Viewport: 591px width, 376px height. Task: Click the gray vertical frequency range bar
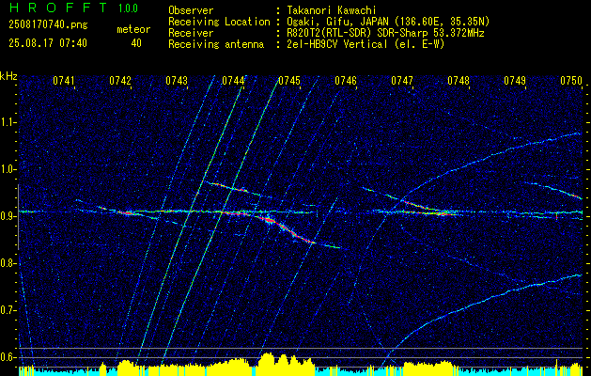[18, 217]
